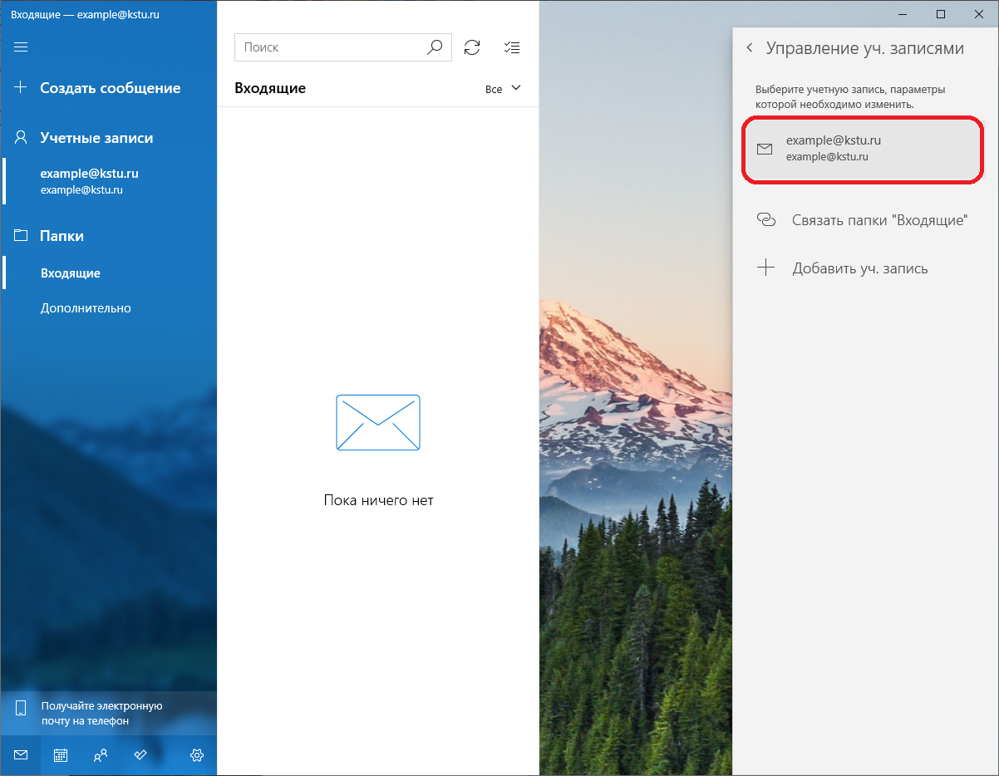Image resolution: width=999 pixels, height=776 pixels.
Task: Click 'Связать папки "Входящие"' option
Action: coord(879,220)
